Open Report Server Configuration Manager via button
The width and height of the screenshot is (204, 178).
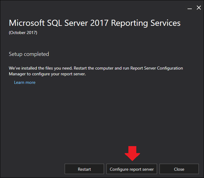coord(132,169)
